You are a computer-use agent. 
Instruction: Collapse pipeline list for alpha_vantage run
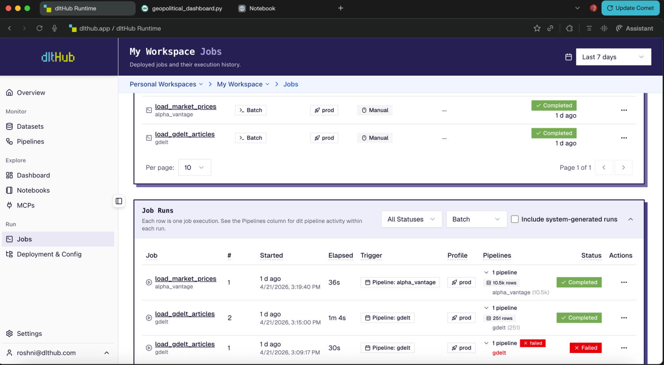(x=486, y=273)
